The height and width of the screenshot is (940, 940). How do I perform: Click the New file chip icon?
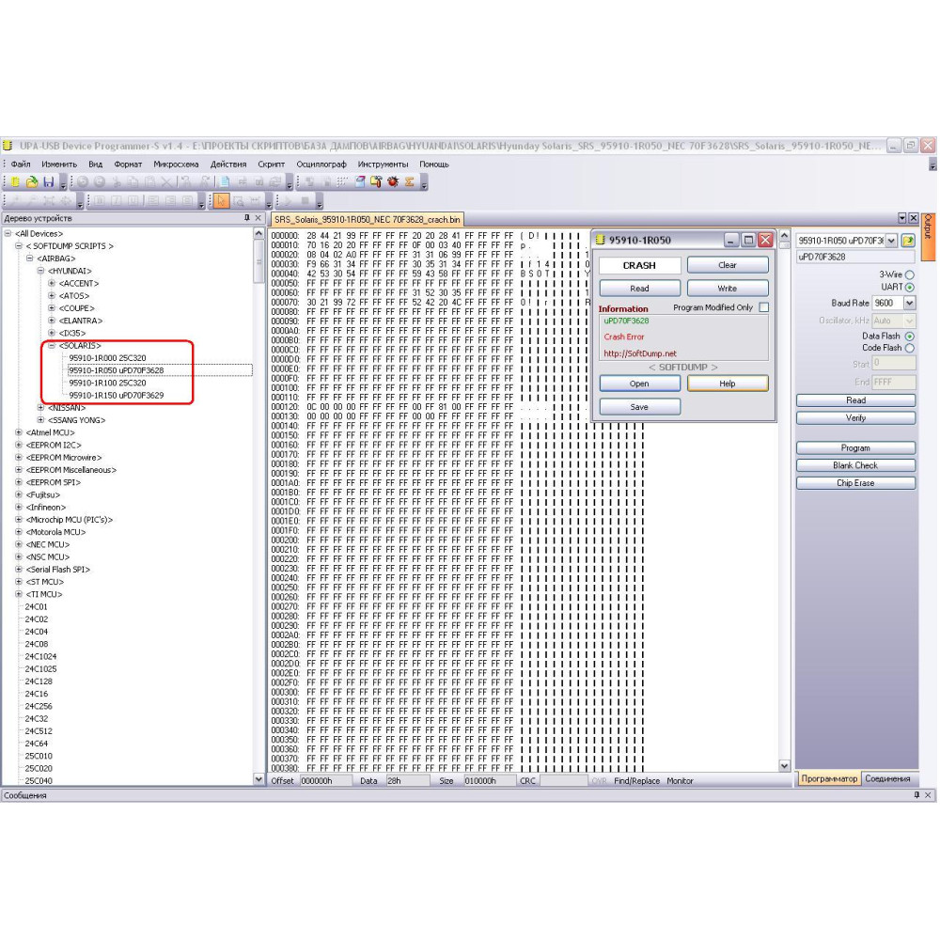pos(15,181)
